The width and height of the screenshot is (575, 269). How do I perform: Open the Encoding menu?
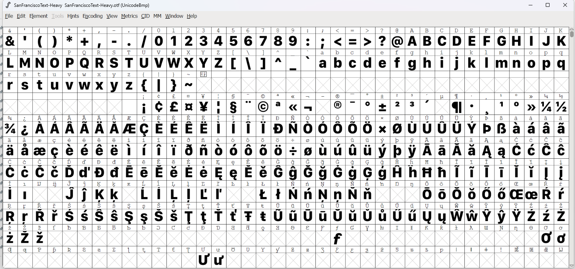click(x=93, y=16)
